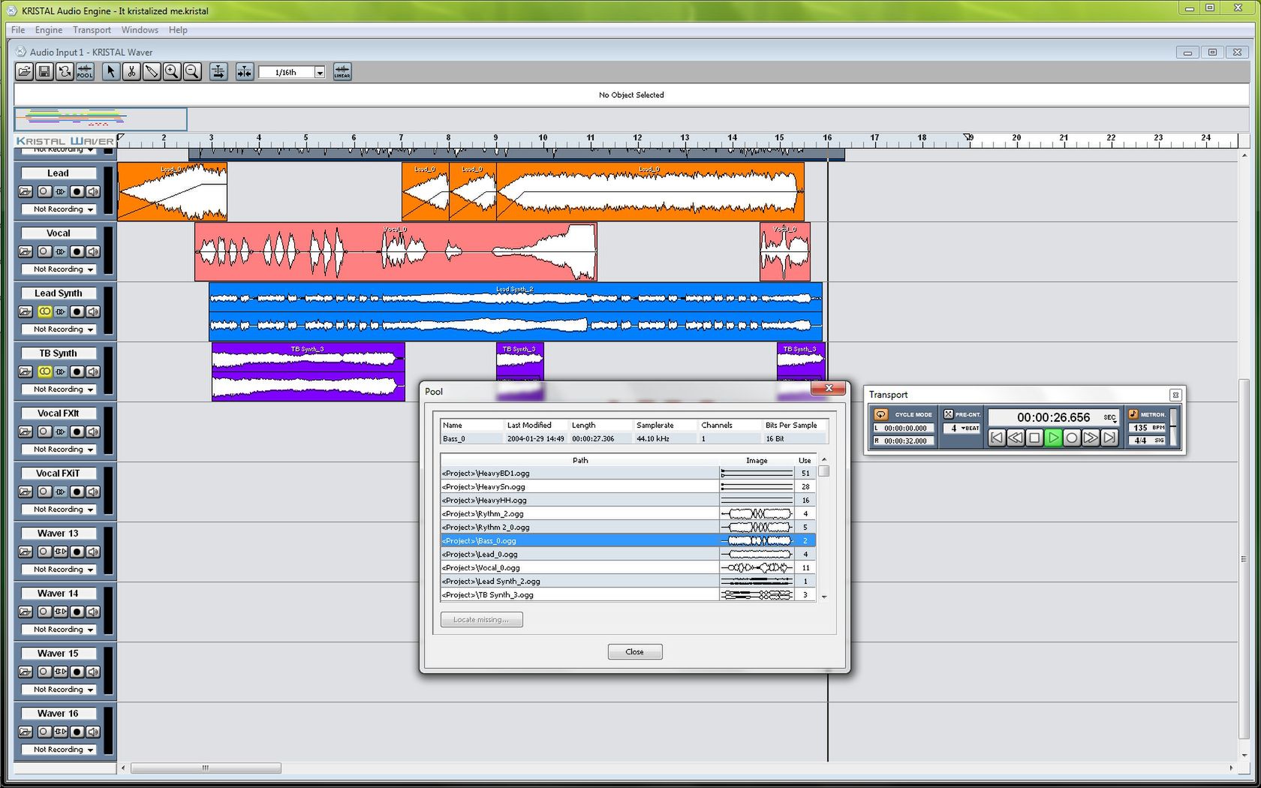Stop playback in Transport panel
This screenshot has width=1261, height=788.
click(1034, 438)
